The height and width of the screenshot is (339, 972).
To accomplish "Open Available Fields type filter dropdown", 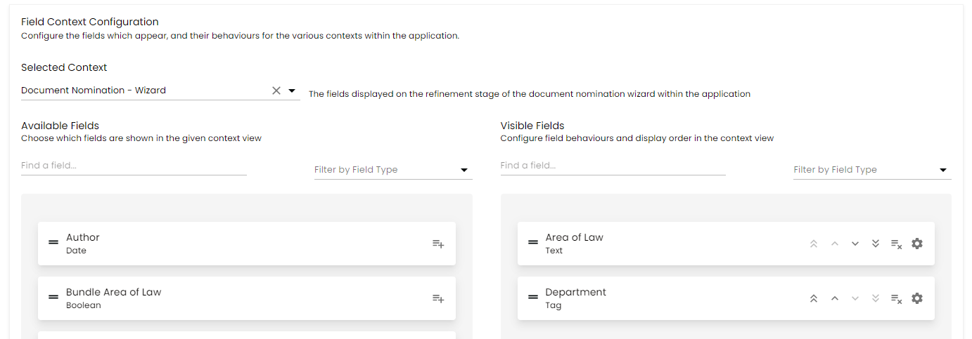I will pyautogui.click(x=463, y=170).
